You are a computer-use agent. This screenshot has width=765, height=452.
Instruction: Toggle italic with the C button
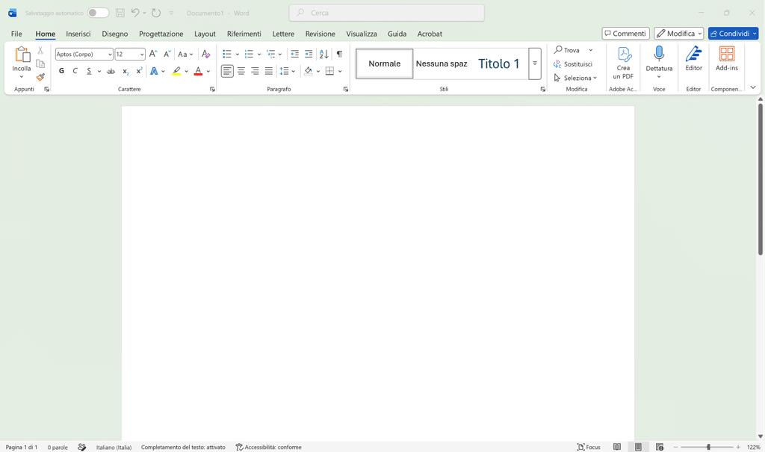click(x=75, y=71)
